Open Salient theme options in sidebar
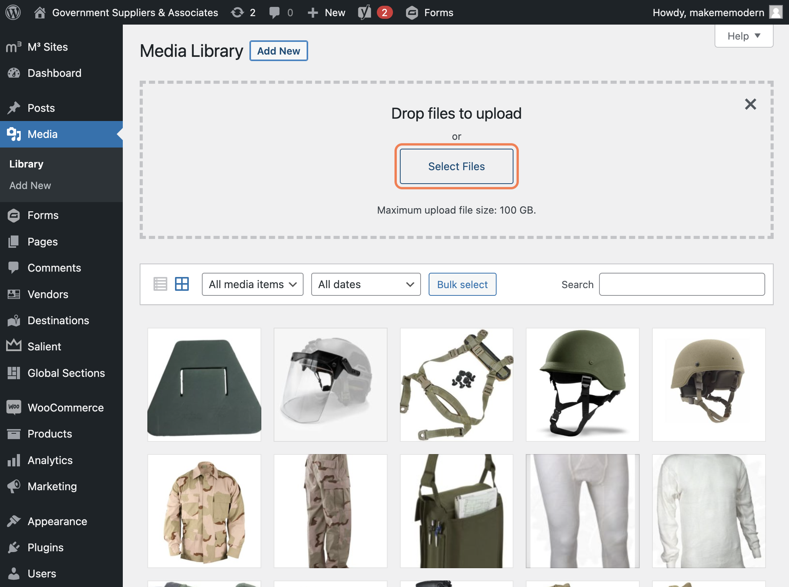The width and height of the screenshot is (789, 587). pyautogui.click(x=61, y=347)
